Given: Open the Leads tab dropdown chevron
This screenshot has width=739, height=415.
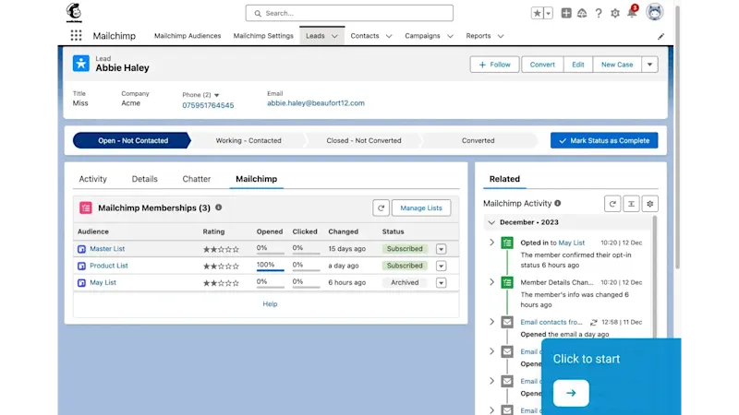Looking at the screenshot, I should coord(334,36).
